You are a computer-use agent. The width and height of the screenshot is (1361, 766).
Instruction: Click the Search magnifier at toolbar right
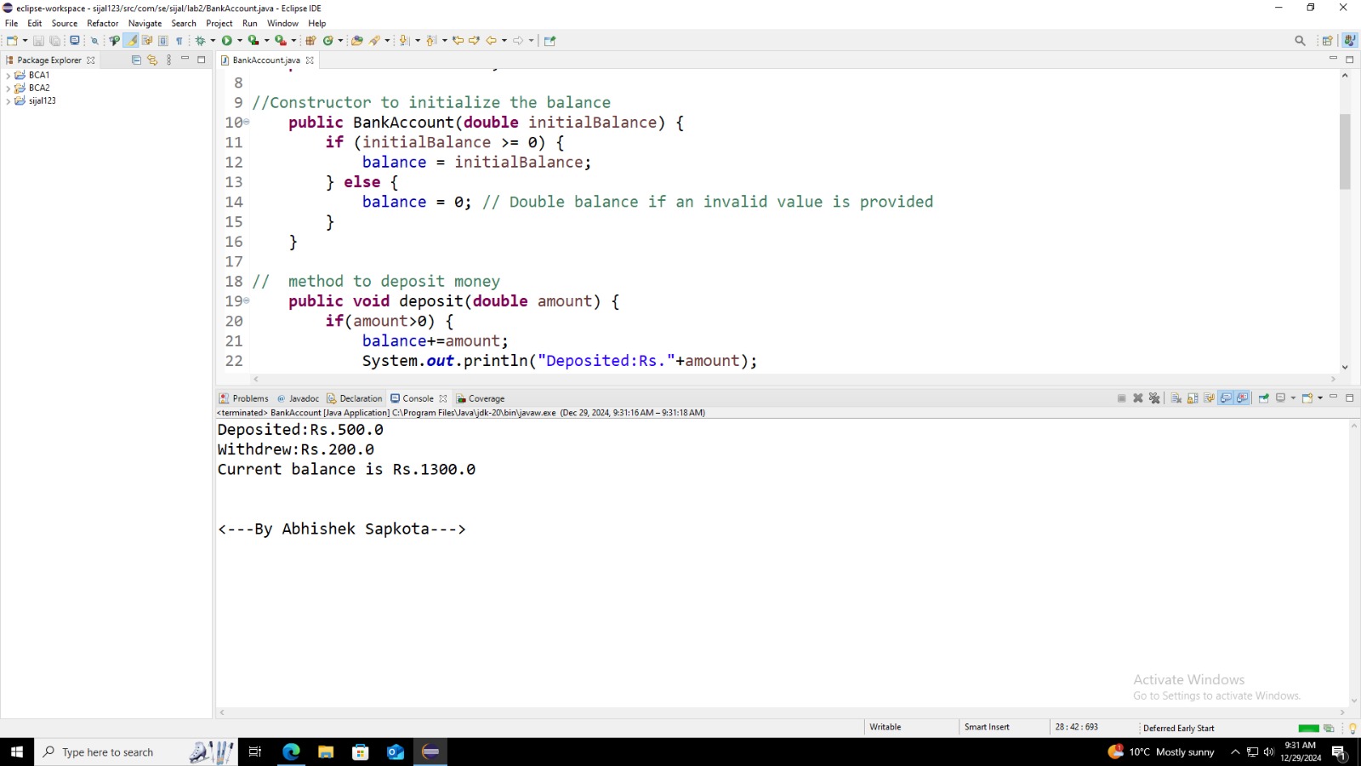point(1300,40)
